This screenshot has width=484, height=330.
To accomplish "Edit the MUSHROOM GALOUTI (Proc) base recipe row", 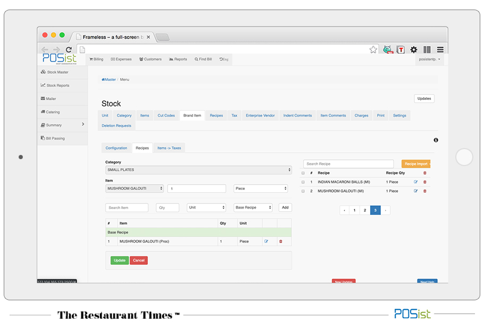I will [266, 241].
